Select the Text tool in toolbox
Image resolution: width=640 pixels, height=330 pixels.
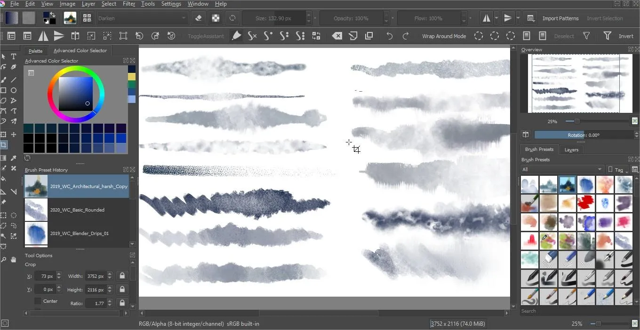[x=14, y=56]
